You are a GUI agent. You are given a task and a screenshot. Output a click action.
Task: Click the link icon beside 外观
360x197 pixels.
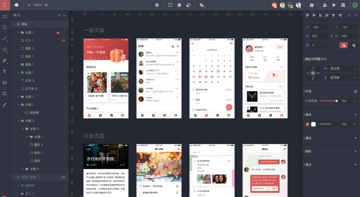(355, 91)
